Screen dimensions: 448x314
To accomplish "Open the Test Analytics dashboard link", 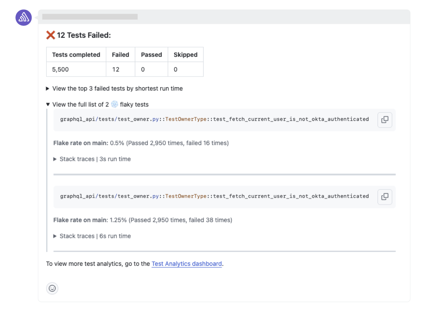I will [186, 263].
